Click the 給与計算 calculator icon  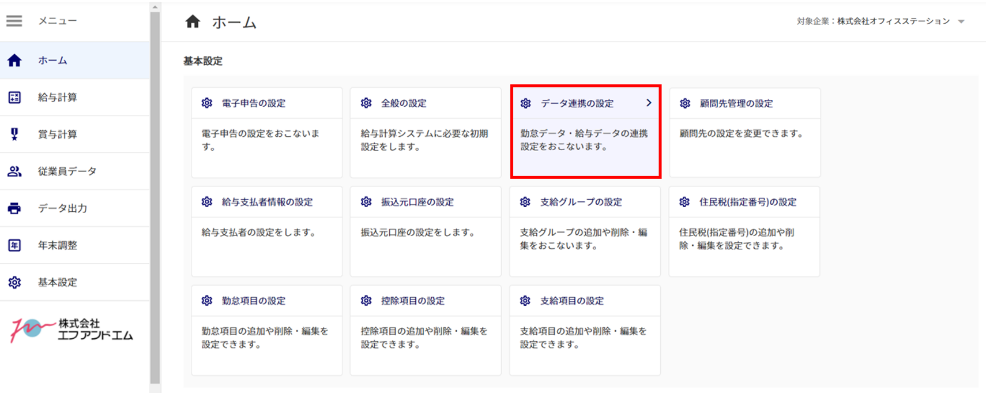click(x=14, y=97)
